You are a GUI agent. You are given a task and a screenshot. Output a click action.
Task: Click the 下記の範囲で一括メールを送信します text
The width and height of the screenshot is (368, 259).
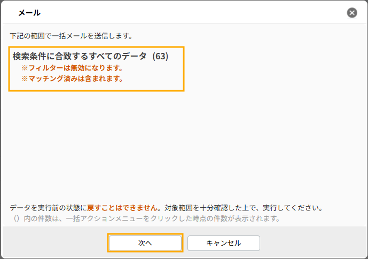click(x=71, y=36)
